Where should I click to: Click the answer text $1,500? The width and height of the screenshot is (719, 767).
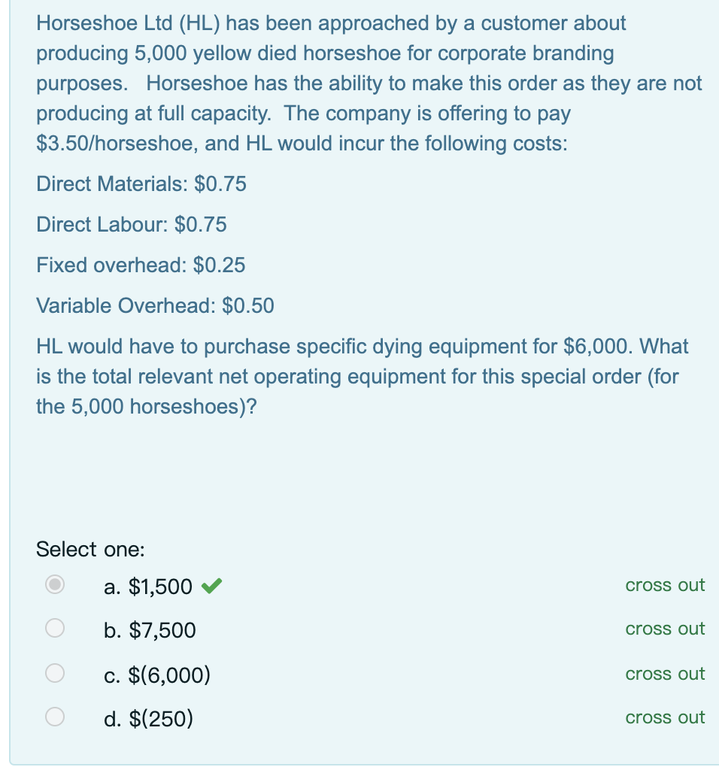[x=160, y=586]
